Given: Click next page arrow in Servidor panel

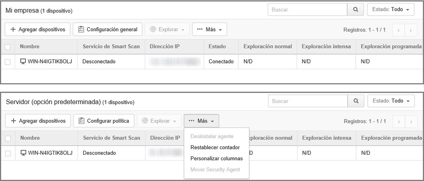Looking at the screenshot, I should [x=411, y=121].
